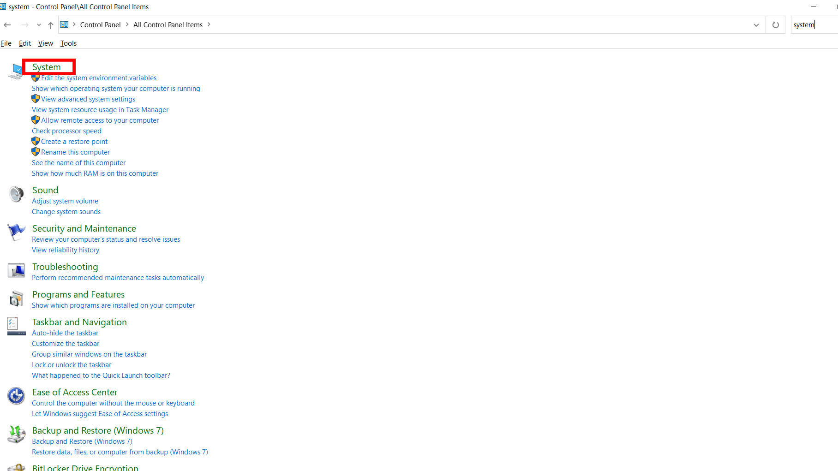Click Group similar windows on the taskbar
Viewport: 838px width, 471px height.
coord(89,354)
